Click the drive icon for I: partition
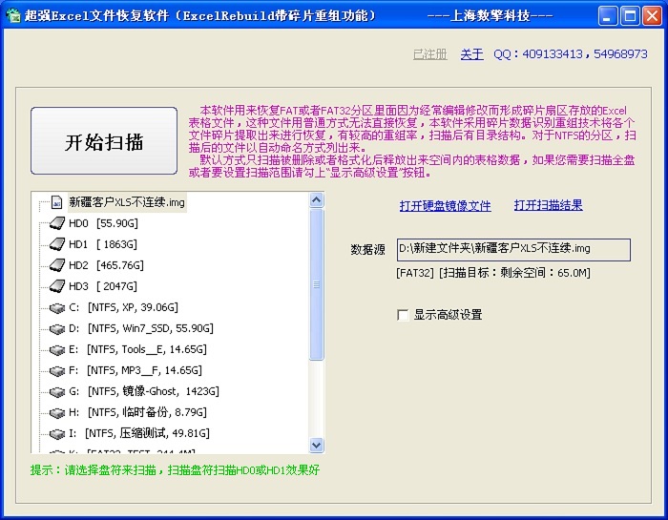 pyautogui.click(x=56, y=433)
